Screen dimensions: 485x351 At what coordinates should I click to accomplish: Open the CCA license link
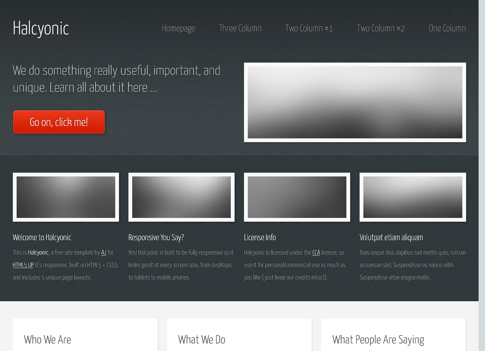coord(316,253)
